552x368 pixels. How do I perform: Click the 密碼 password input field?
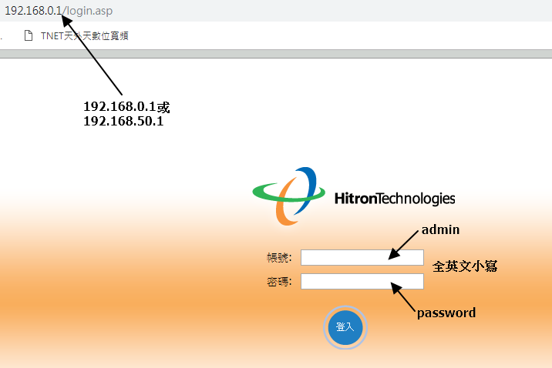[362, 282]
